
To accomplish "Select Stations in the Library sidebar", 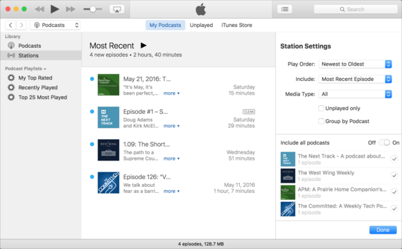I will click(41, 55).
